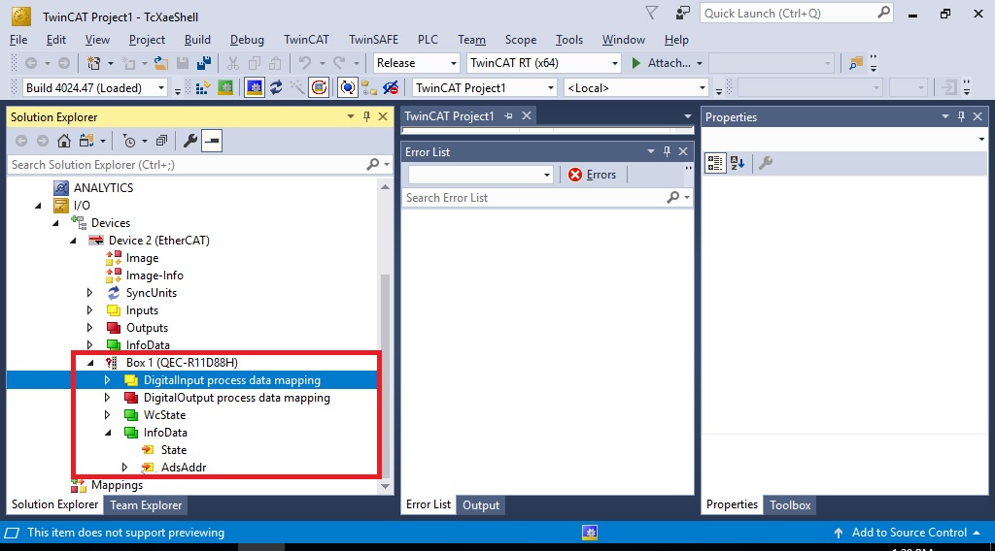This screenshot has width=995, height=551.
Task: Click the Open File folder icon
Action: pos(161,63)
